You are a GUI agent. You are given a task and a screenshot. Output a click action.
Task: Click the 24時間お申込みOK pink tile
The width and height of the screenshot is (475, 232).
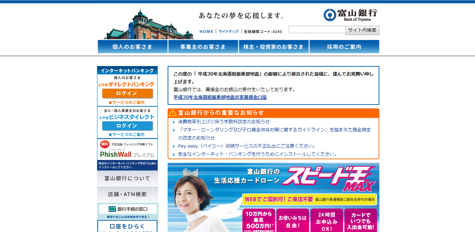click(x=326, y=220)
